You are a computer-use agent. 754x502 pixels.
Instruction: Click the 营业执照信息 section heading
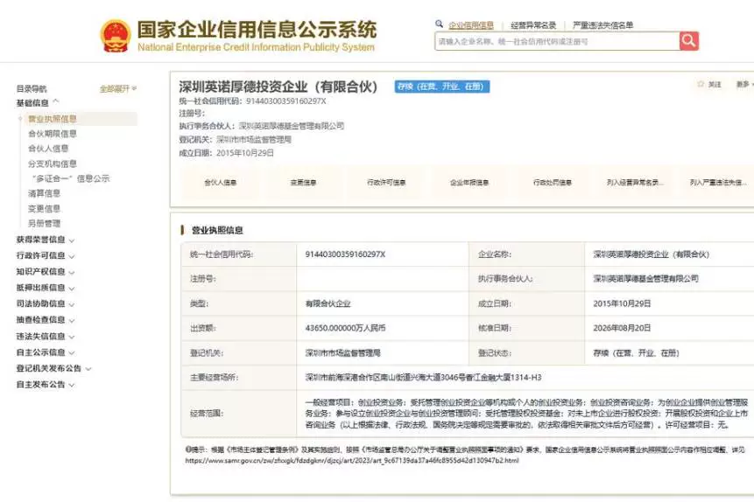(217, 231)
